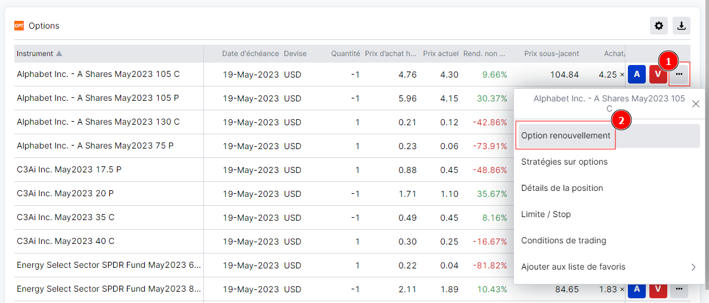709x303 pixels.
Task: Click the Options panel title text
Action: click(44, 26)
